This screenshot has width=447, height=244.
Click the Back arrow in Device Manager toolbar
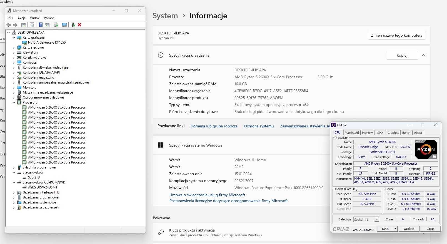pos(9,25)
